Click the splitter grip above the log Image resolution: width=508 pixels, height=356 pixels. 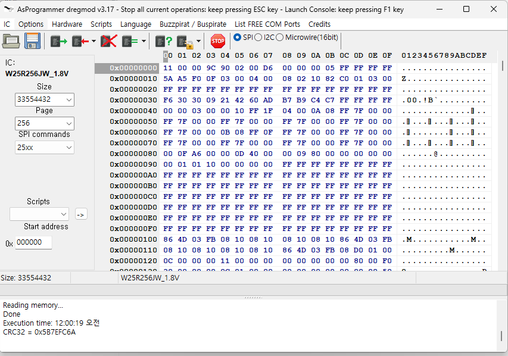tap(253, 298)
